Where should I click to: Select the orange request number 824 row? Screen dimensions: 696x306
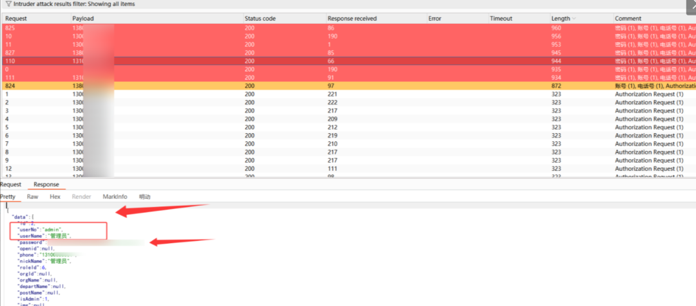(348, 86)
